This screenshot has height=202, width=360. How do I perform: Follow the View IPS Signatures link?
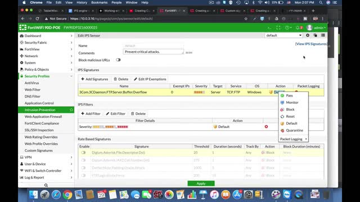point(311,44)
